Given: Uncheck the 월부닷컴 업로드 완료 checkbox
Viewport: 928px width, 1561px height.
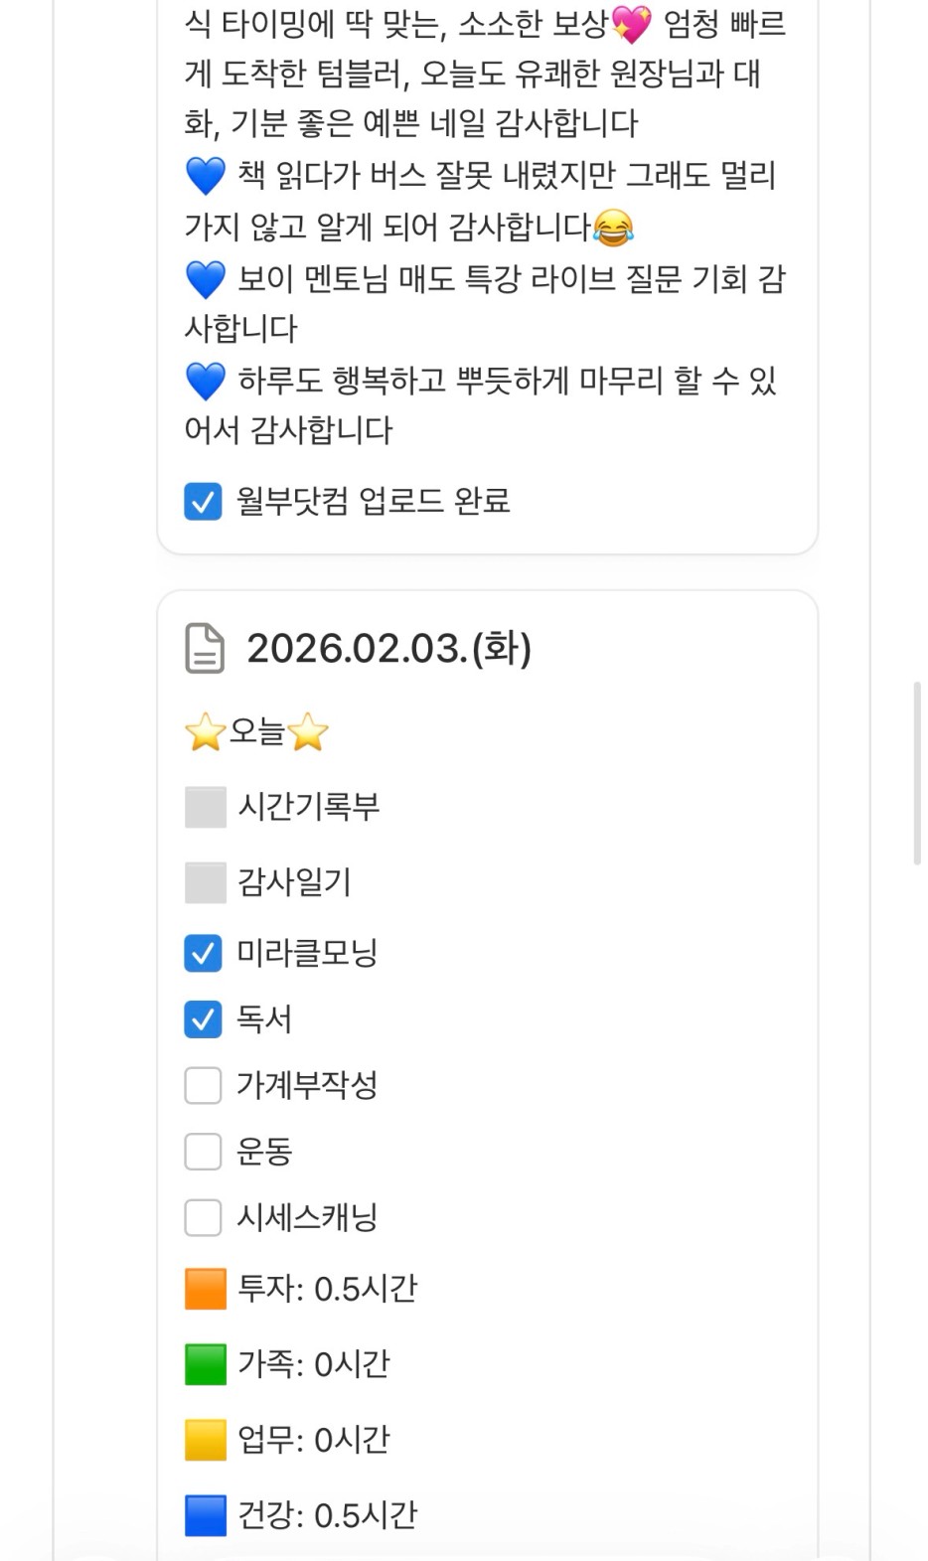Looking at the screenshot, I should coord(203,502).
